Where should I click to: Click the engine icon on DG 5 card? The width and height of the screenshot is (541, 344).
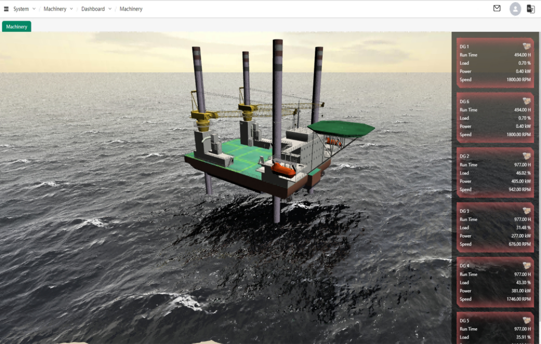click(x=526, y=320)
